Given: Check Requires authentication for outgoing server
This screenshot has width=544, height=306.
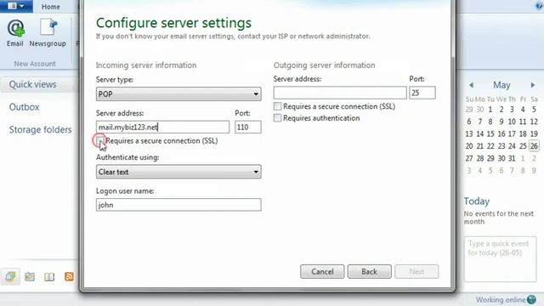Looking at the screenshot, I should tap(277, 118).
